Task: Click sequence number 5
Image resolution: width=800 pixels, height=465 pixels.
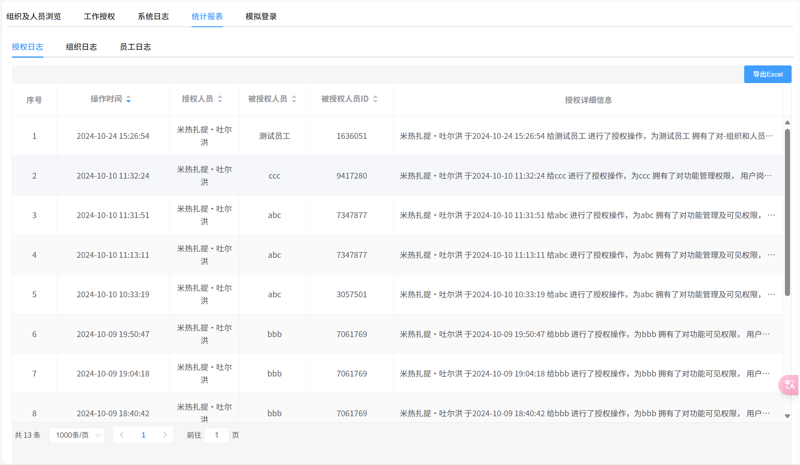Action: (x=34, y=294)
